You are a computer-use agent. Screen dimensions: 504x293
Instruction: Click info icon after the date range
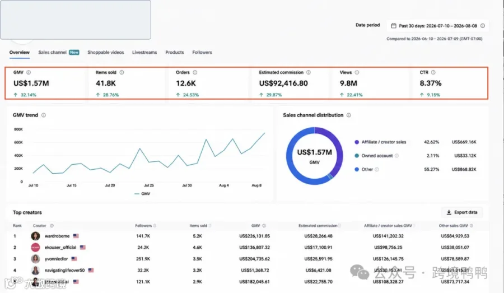tap(483, 26)
